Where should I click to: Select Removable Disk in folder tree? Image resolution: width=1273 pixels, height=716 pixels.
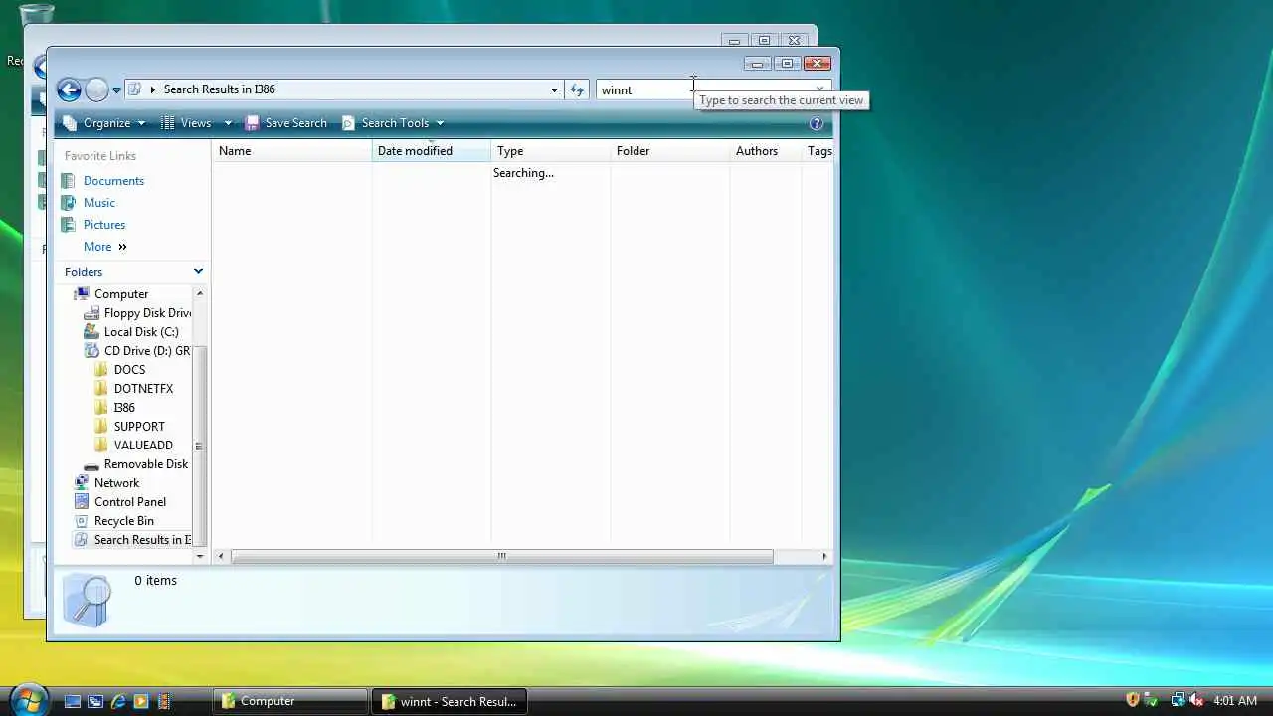(146, 464)
